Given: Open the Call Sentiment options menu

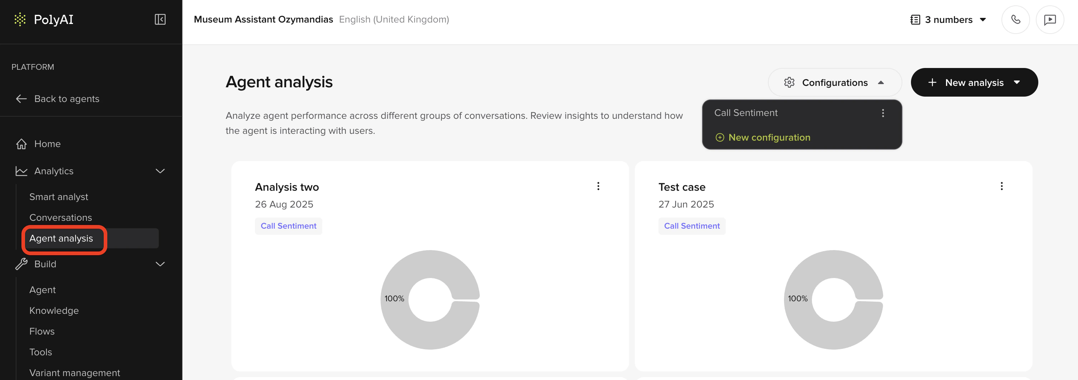Looking at the screenshot, I should point(883,113).
